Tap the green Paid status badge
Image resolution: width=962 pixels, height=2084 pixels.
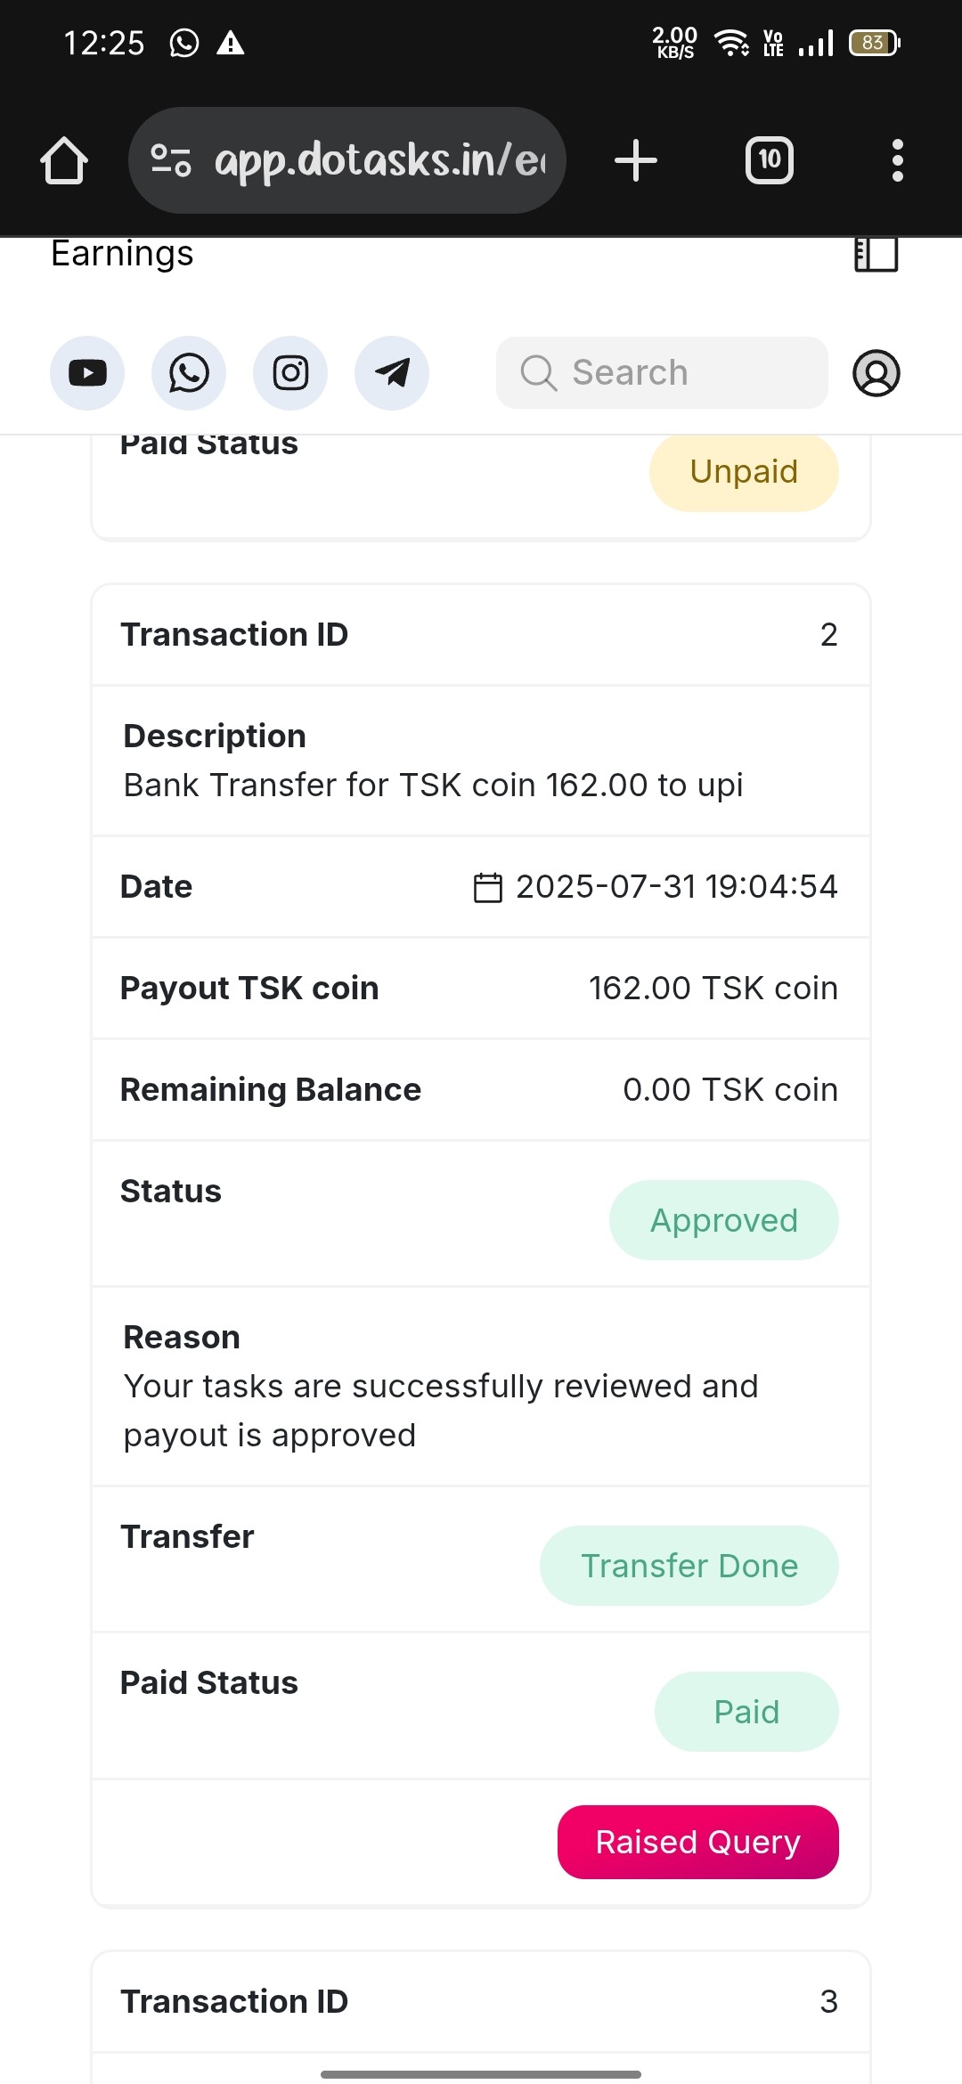point(746,1712)
